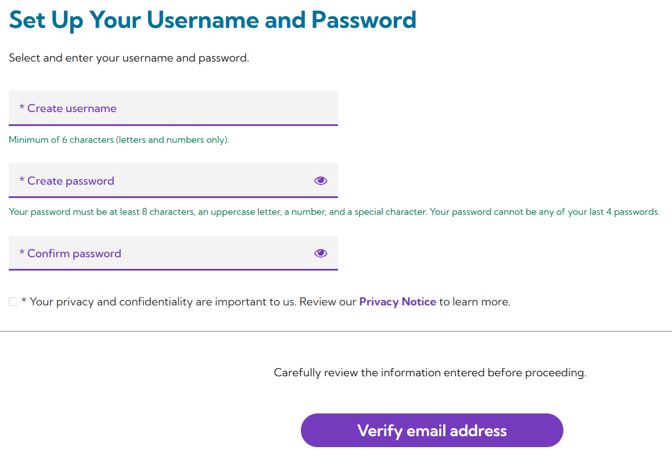Click the horizontal divider line above review message

[336, 331]
